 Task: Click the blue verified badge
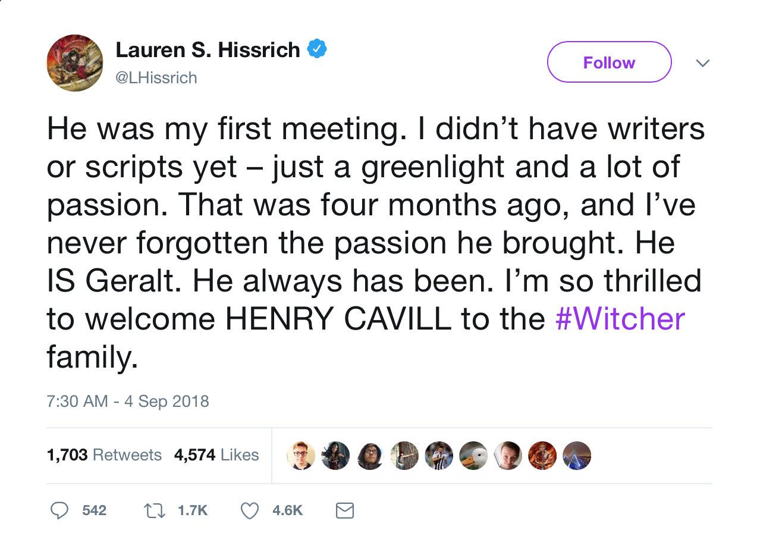(x=316, y=49)
